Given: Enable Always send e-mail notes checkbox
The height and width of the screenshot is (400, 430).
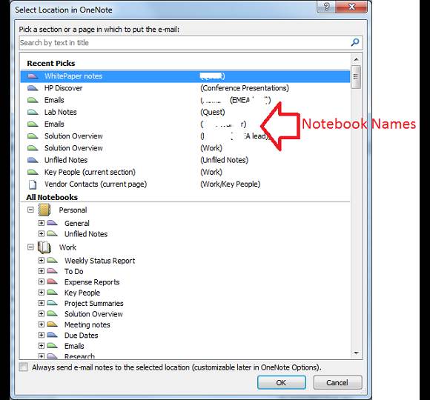Looking at the screenshot, I should (24, 367).
